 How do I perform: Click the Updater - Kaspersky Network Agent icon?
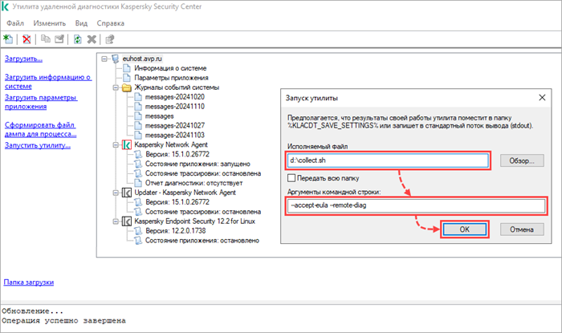tap(127, 193)
